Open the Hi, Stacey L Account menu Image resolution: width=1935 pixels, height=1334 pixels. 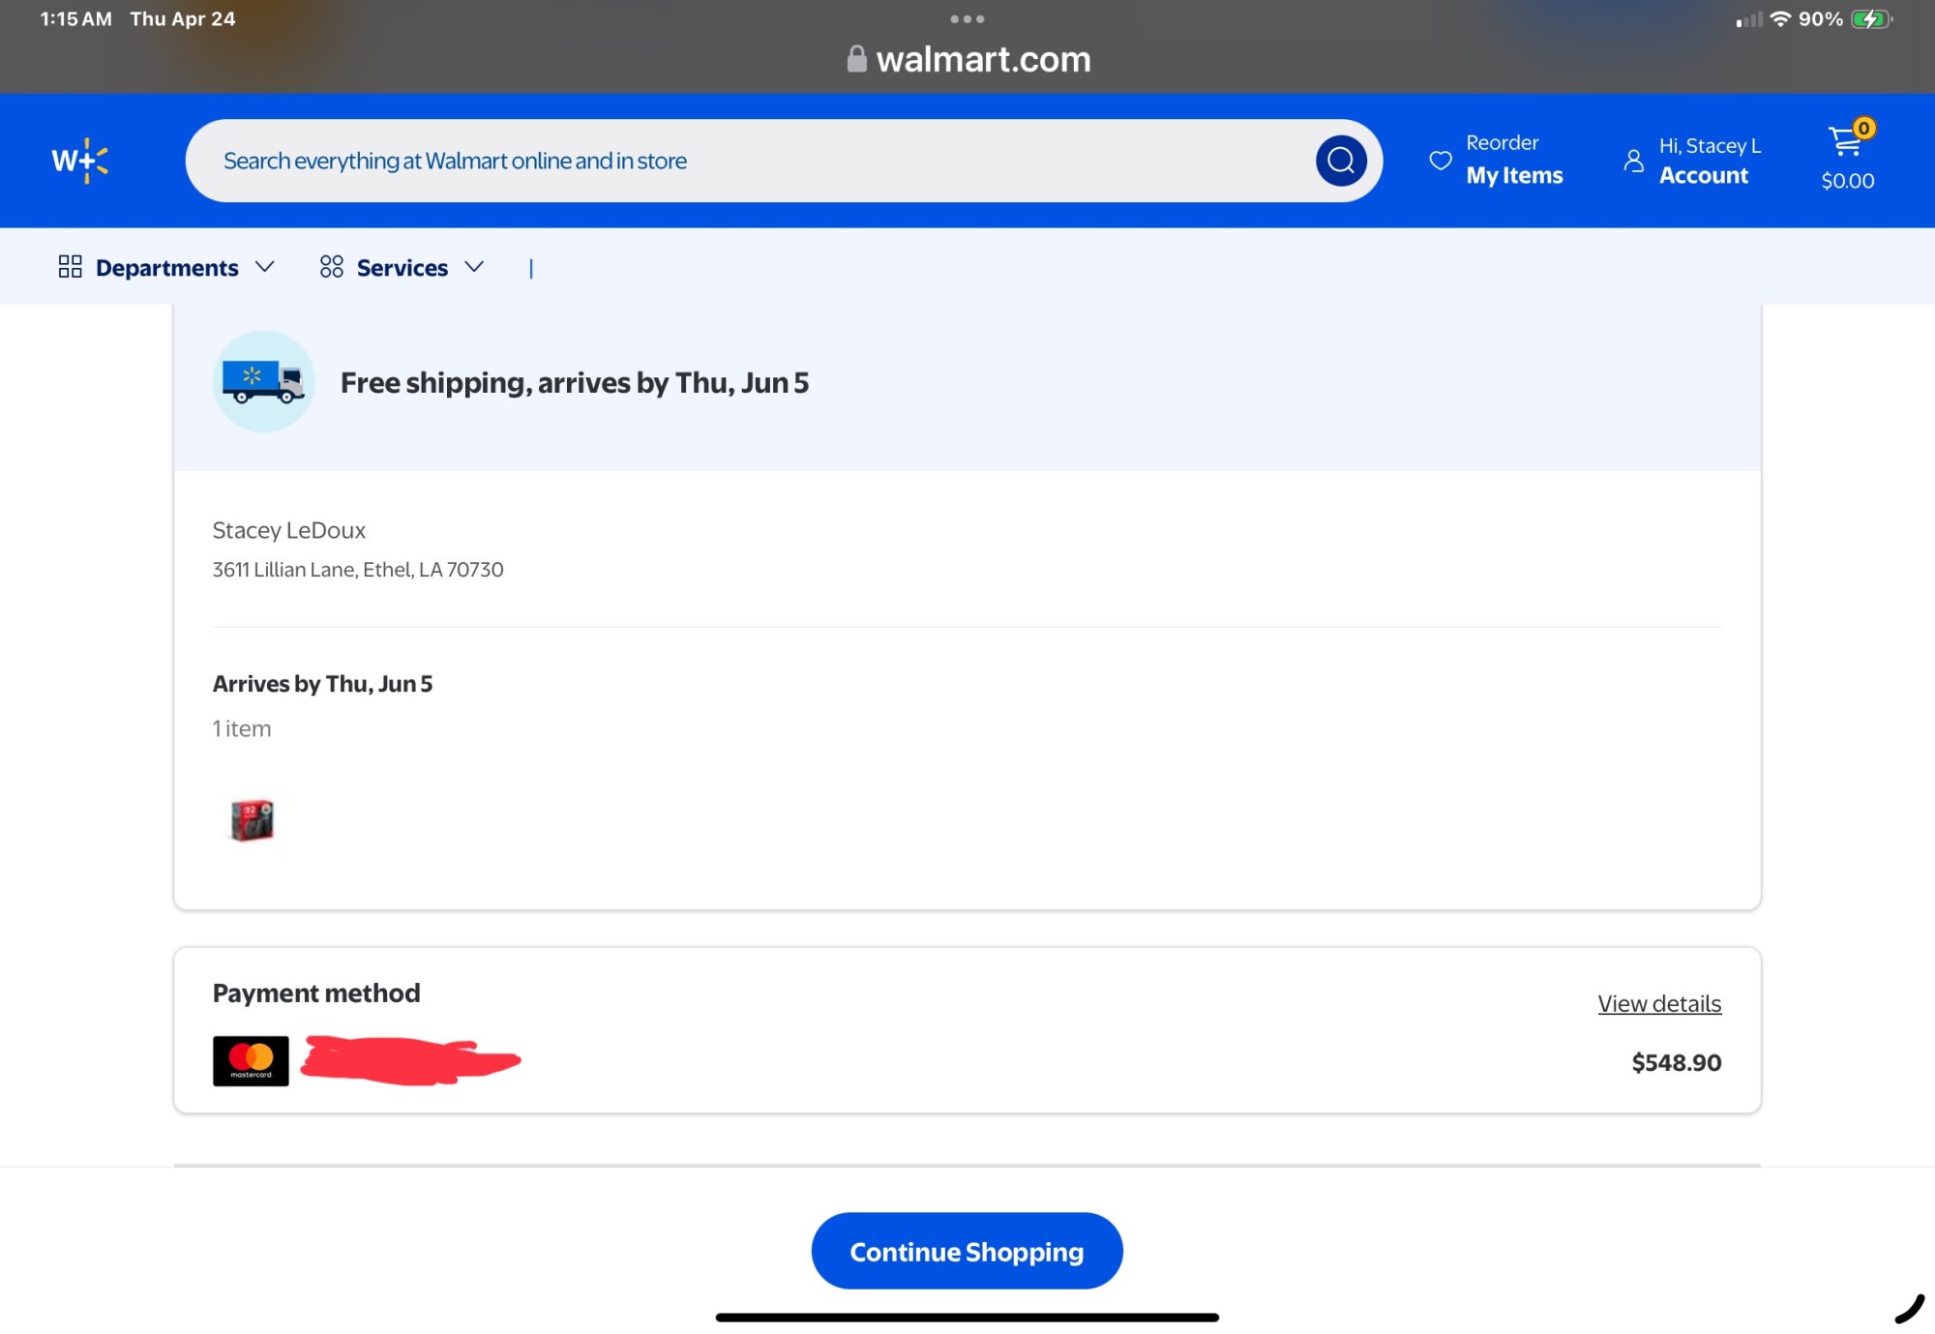(1708, 161)
